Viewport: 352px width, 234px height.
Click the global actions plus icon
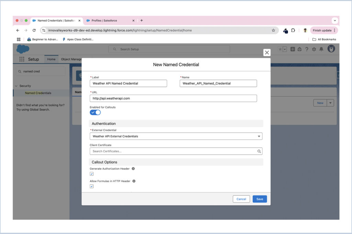[x=293, y=49]
